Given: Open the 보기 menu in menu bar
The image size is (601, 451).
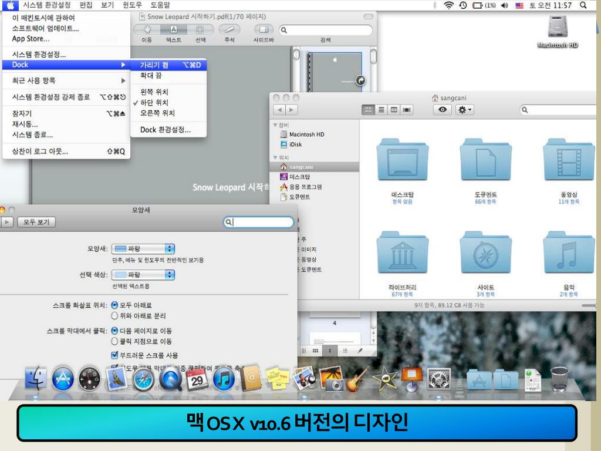Looking at the screenshot, I should tap(107, 5).
